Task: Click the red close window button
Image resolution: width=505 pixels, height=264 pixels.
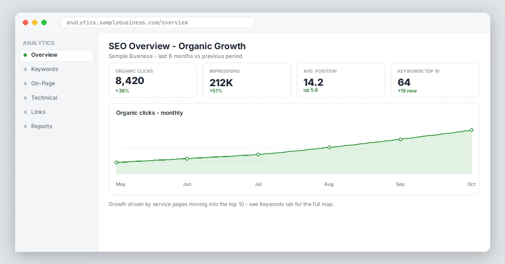Action: (x=26, y=22)
